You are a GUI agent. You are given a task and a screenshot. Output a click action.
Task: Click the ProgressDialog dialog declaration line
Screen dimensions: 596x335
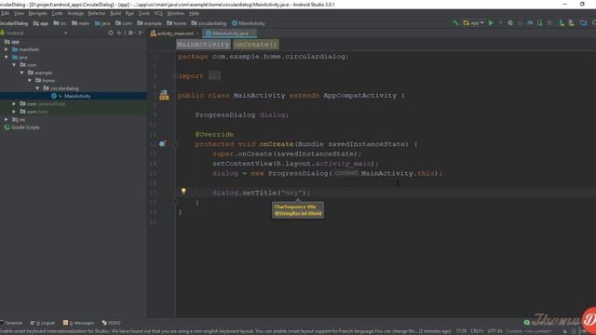(242, 114)
